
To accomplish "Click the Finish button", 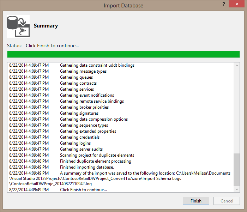I will pos(196,201).
